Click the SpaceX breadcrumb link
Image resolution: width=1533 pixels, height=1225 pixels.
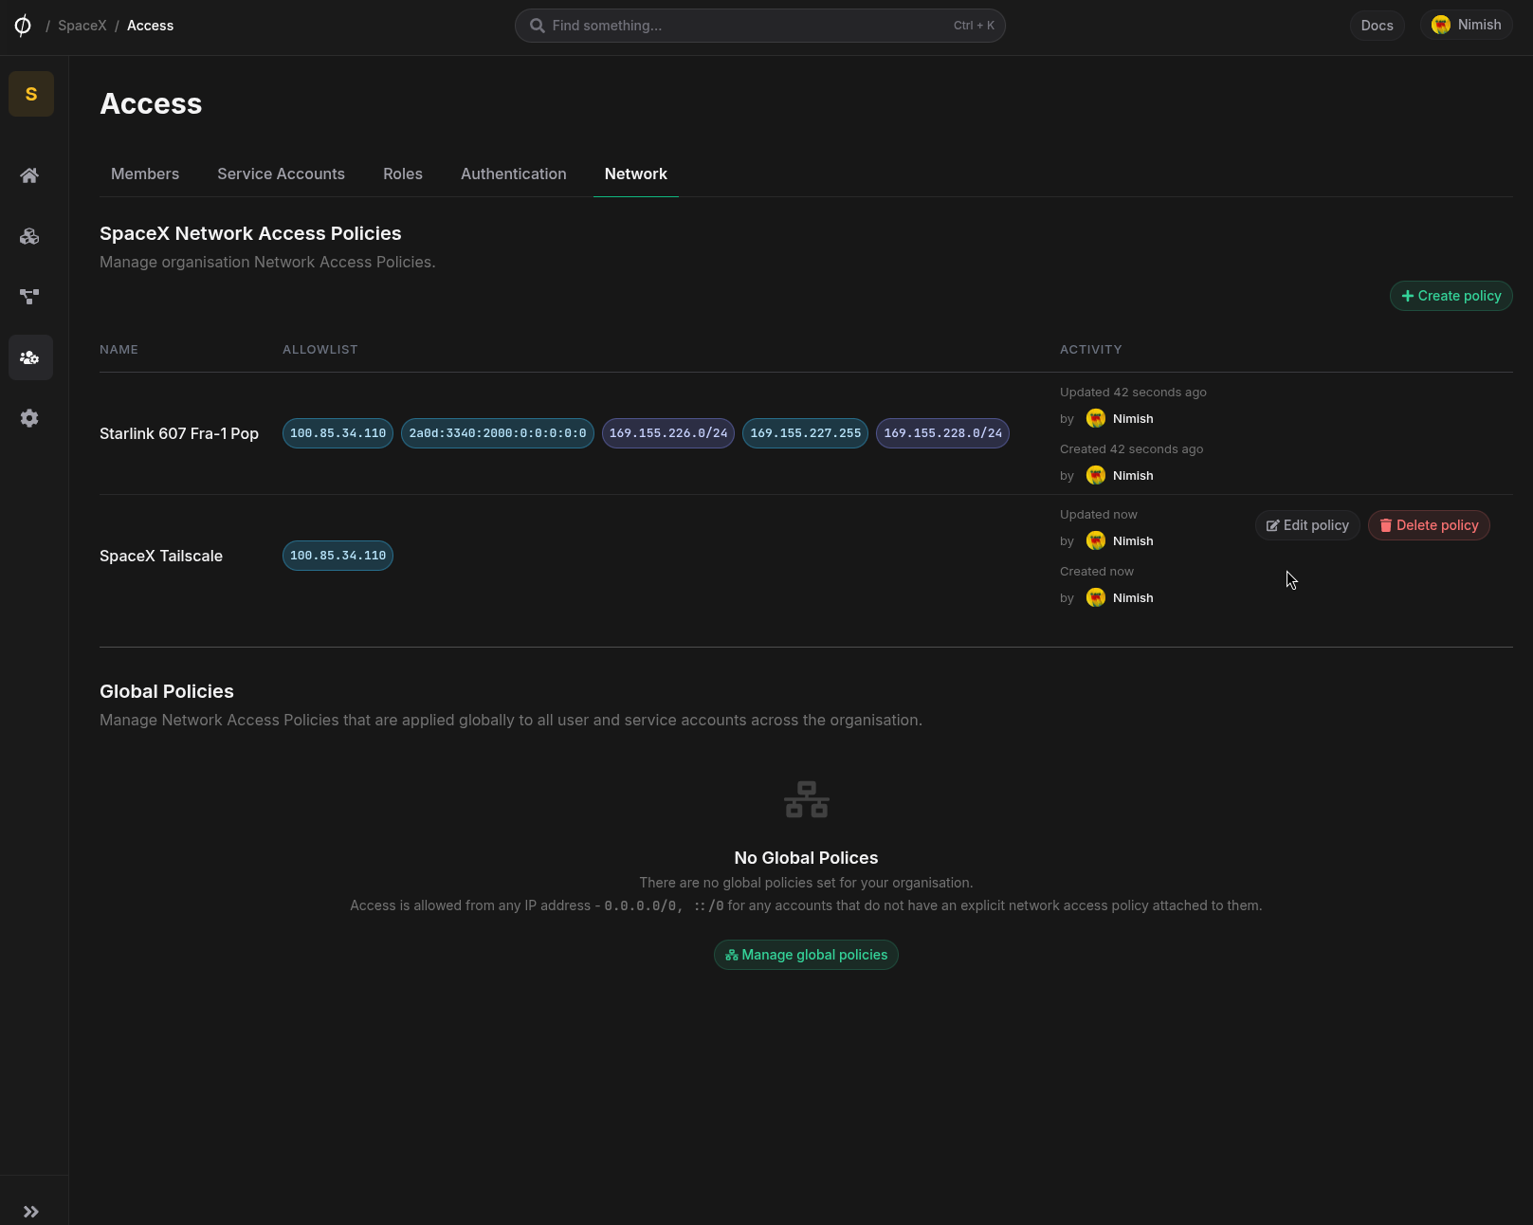(x=82, y=26)
